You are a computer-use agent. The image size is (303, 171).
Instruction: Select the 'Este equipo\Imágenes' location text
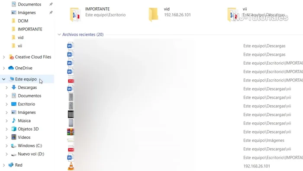(264, 140)
